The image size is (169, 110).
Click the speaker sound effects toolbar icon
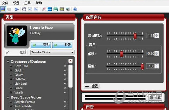click(68, 9)
